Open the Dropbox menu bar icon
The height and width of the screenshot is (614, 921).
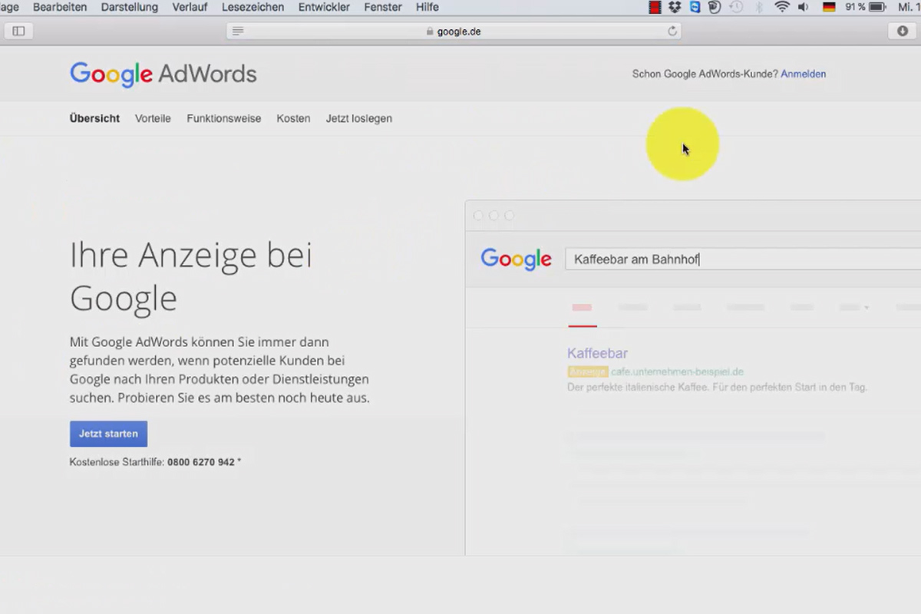pos(675,7)
